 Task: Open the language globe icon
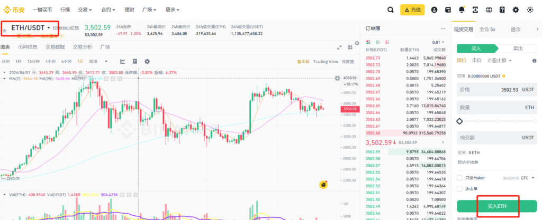click(489, 10)
